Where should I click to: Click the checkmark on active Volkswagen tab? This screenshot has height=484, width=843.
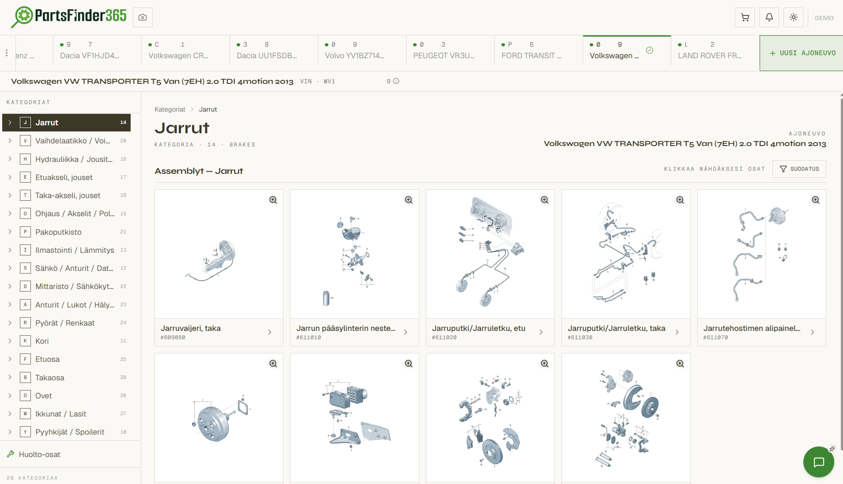(650, 50)
